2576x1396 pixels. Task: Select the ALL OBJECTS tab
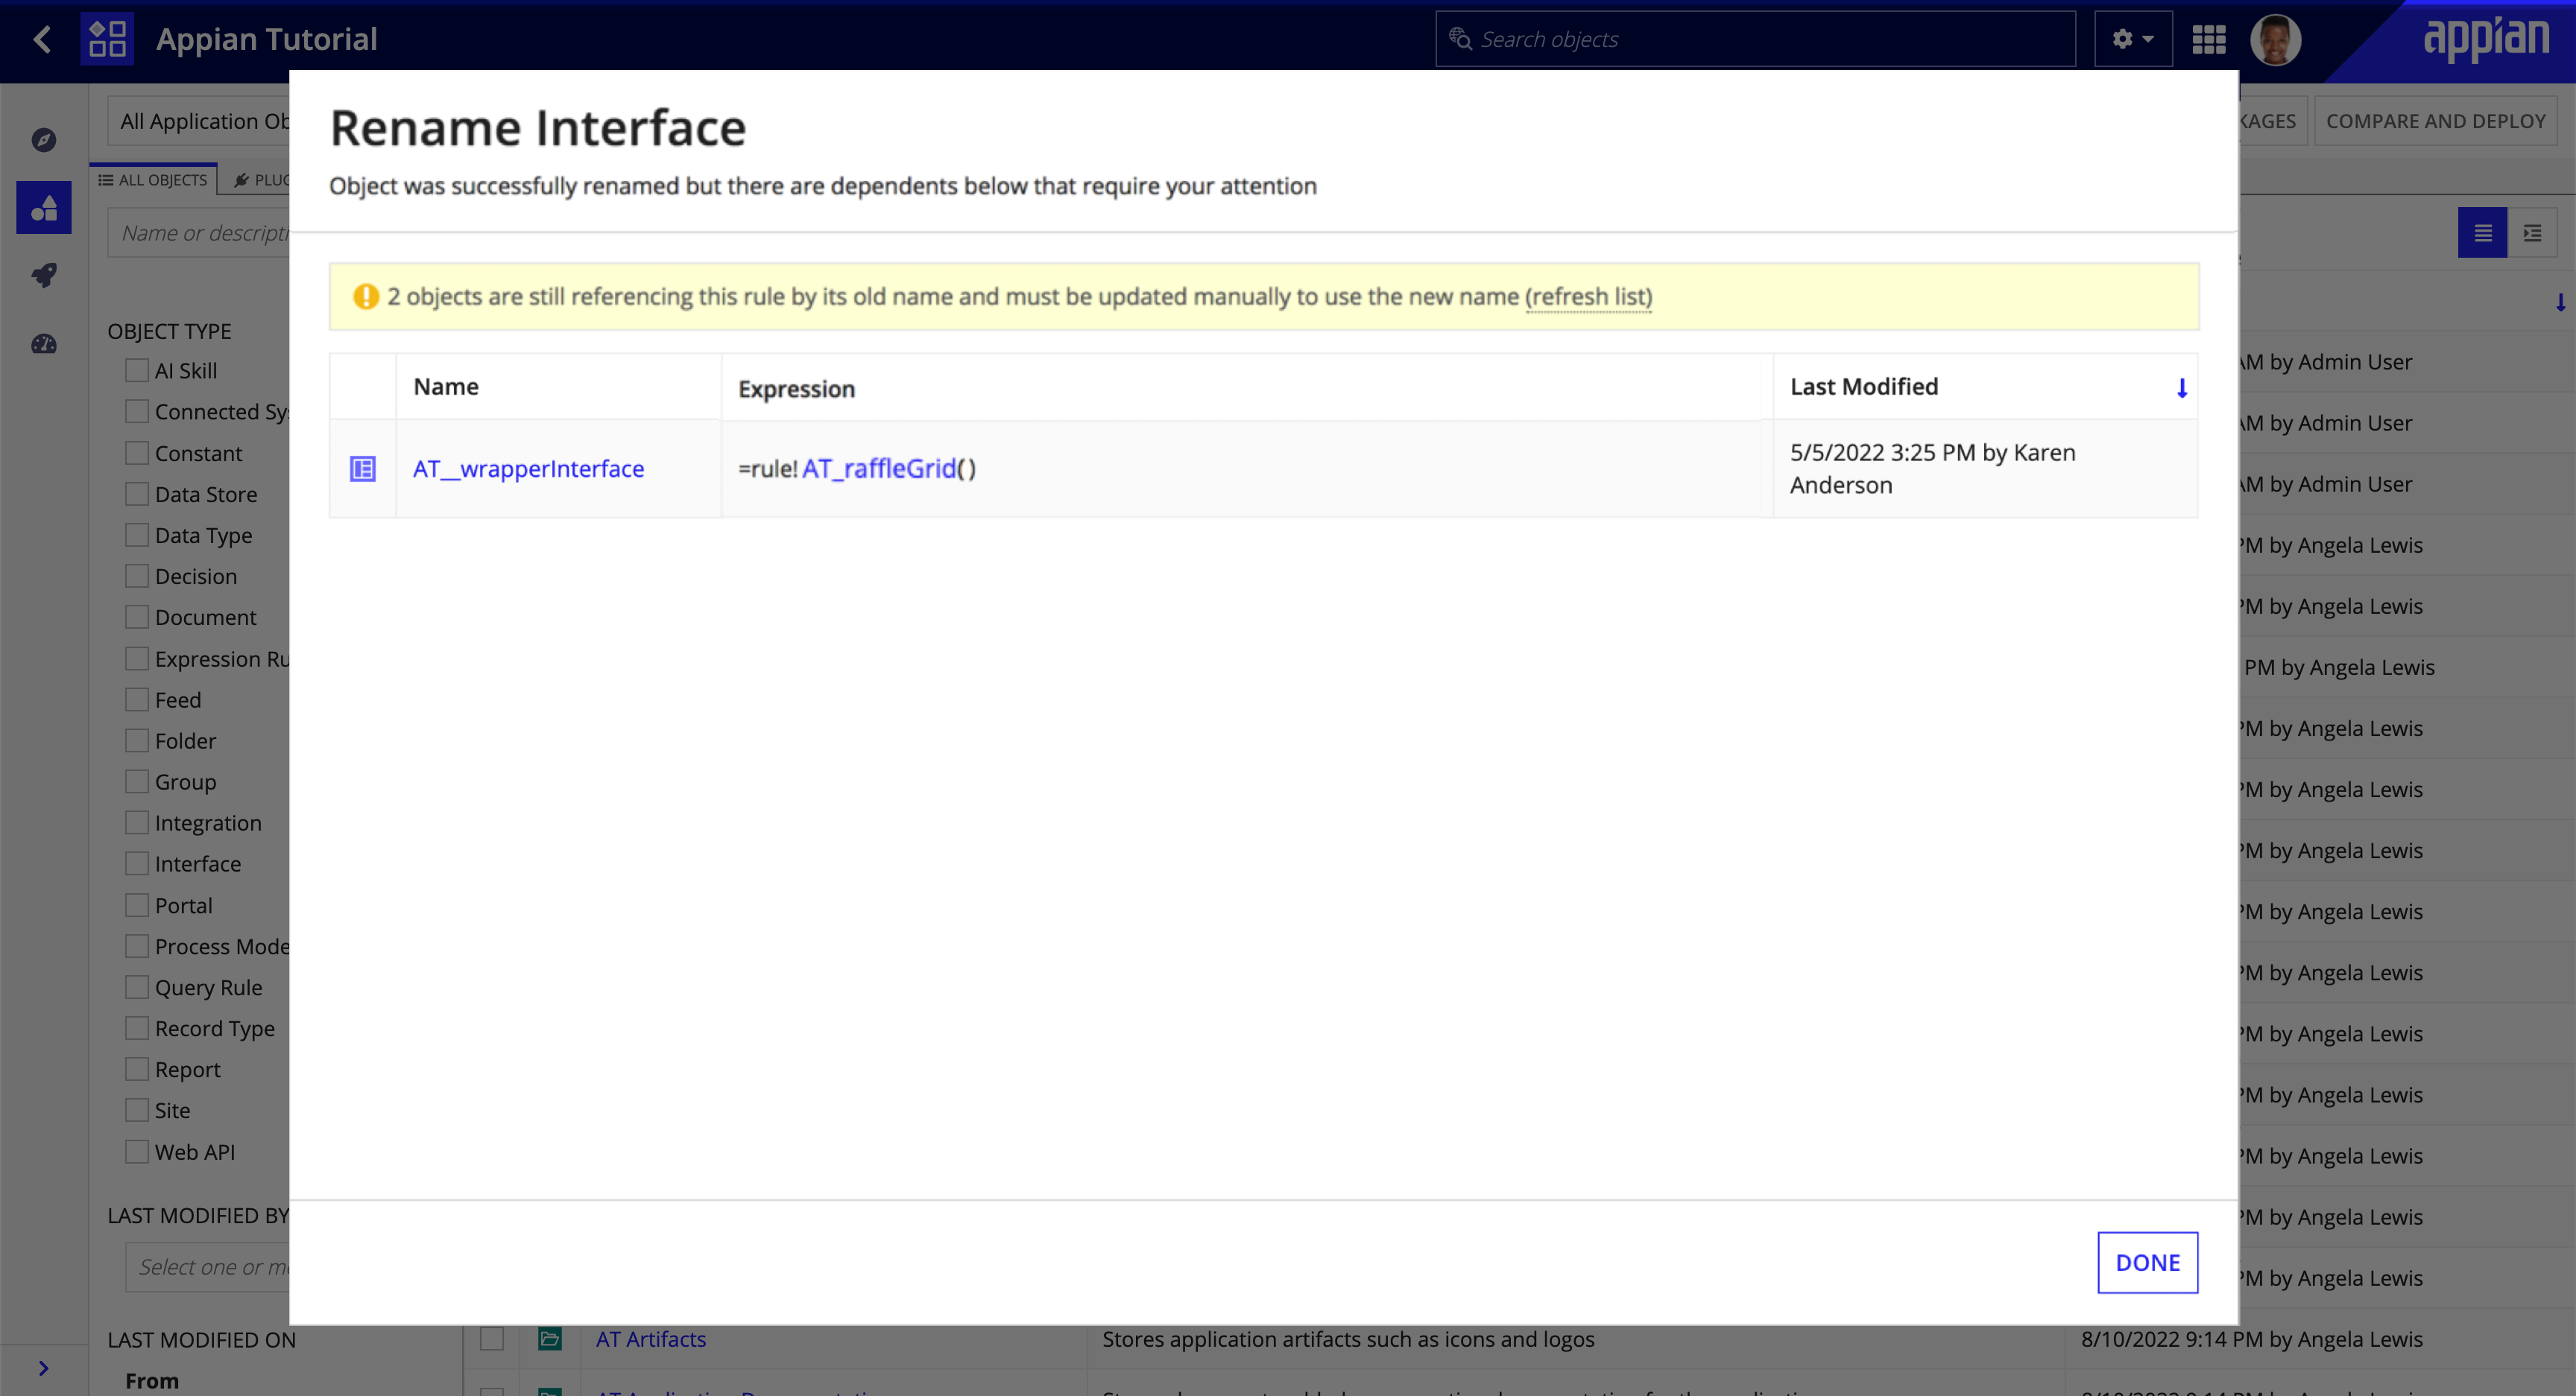pyautogui.click(x=153, y=179)
